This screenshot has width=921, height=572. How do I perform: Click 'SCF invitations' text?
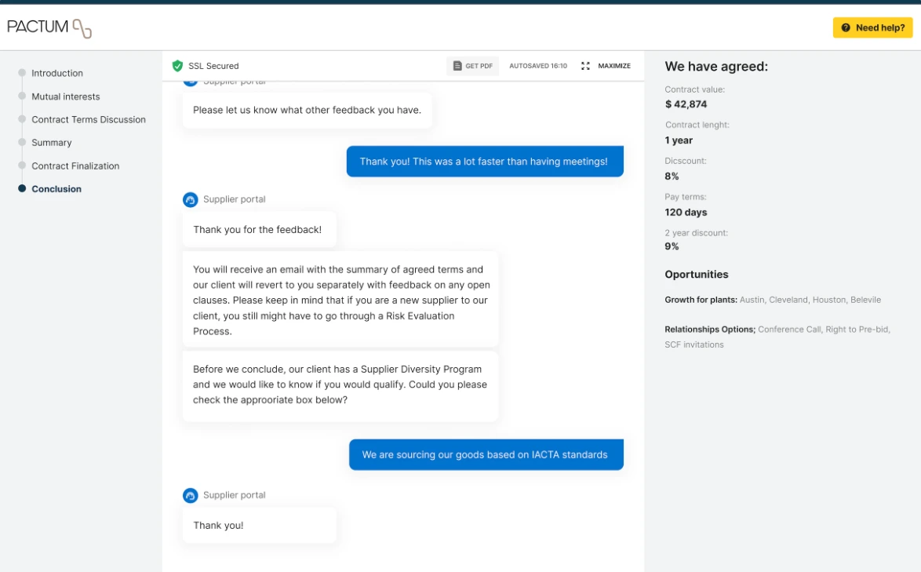[x=693, y=344]
